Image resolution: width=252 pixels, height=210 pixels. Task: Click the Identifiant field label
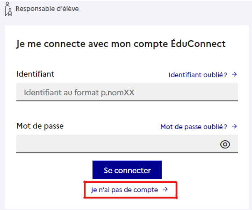pos(35,74)
